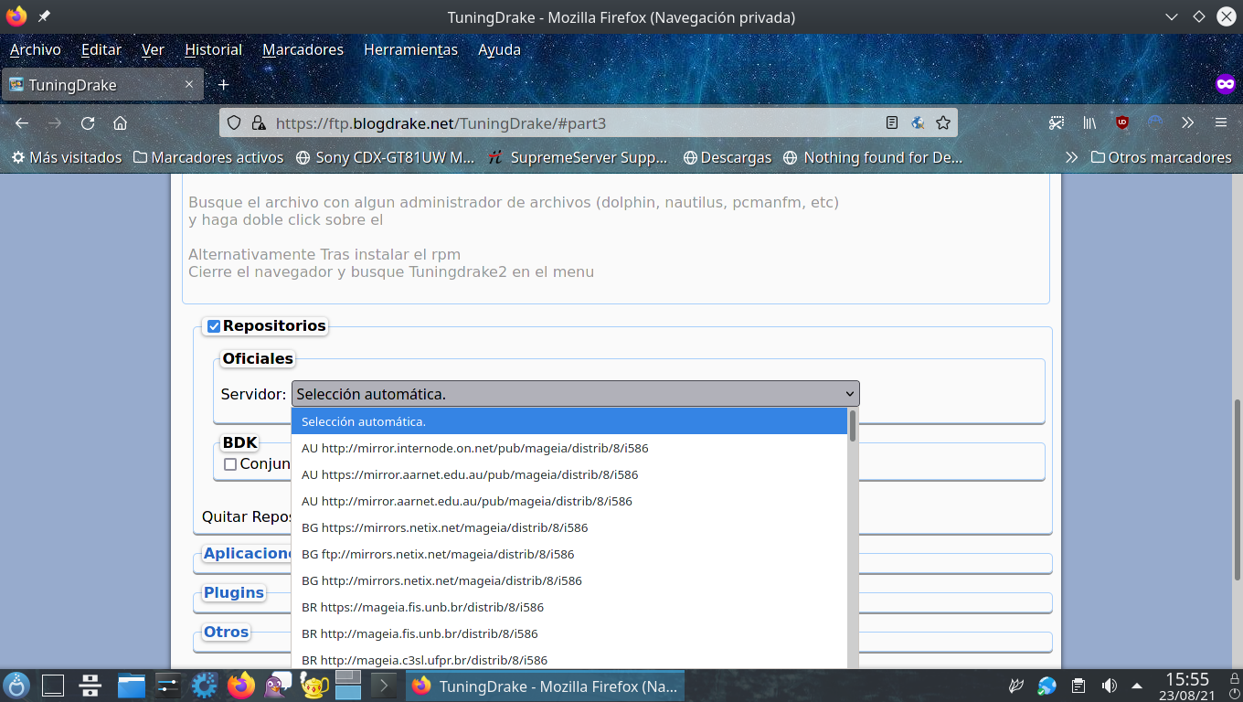Select BR http://mageia.c3sl.ufpr.br mirror
The width and height of the screenshot is (1243, 702).
[x=569, y=659]
